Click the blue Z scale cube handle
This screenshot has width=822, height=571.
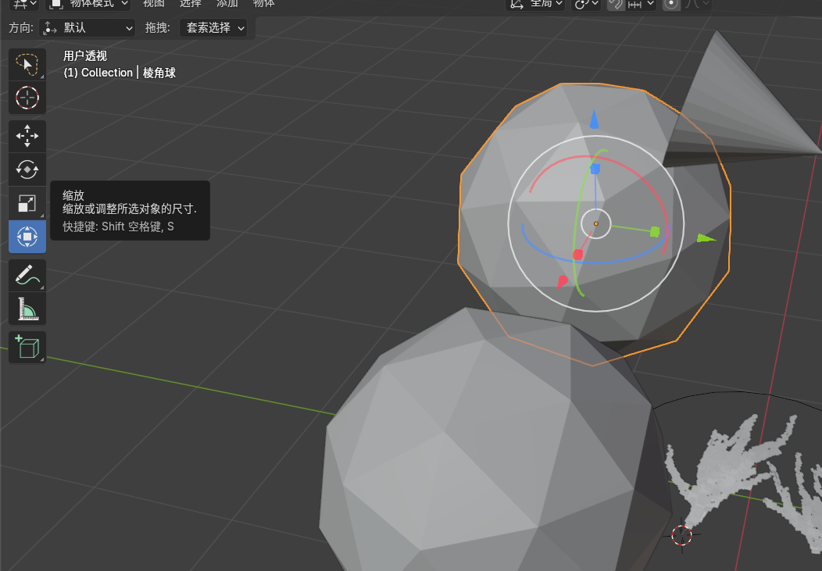[595, 169]
